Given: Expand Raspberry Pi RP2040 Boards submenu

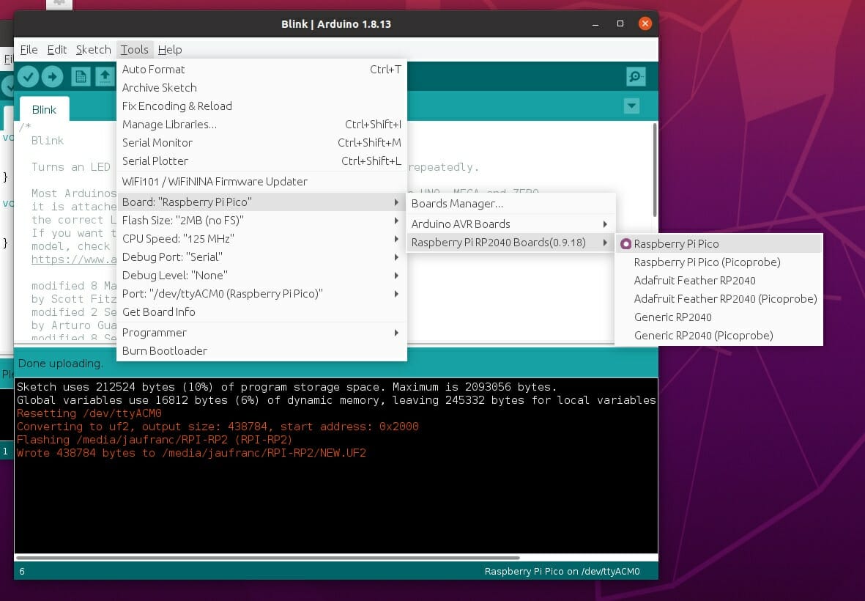Looking at the screenshot, I should (x=511, y=243).
